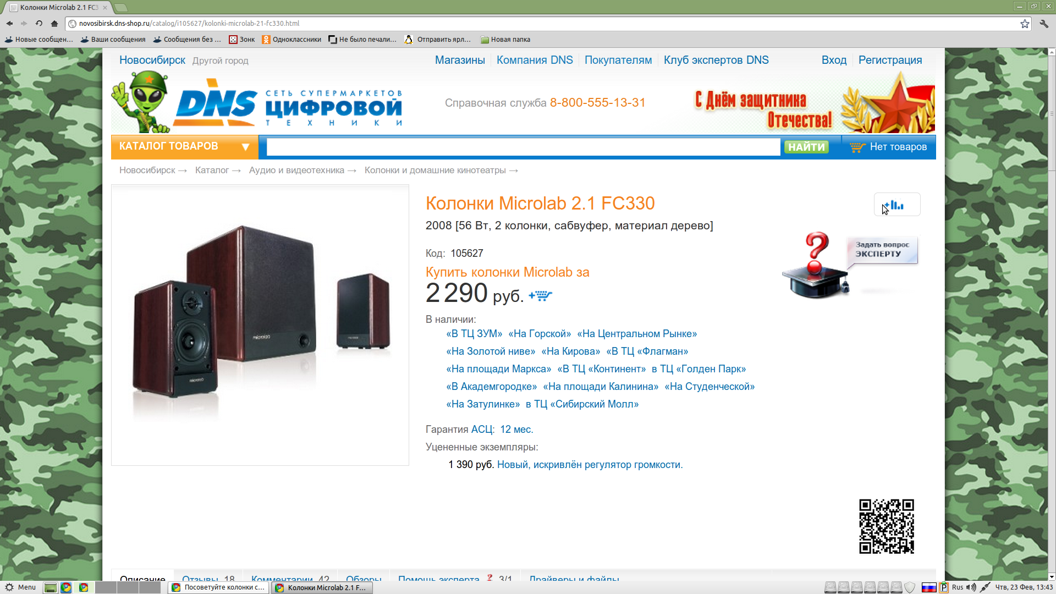Viewport: 1056px width, 594px height.
Task: Focus the product search input field
Action: click(x=523, y=147)
